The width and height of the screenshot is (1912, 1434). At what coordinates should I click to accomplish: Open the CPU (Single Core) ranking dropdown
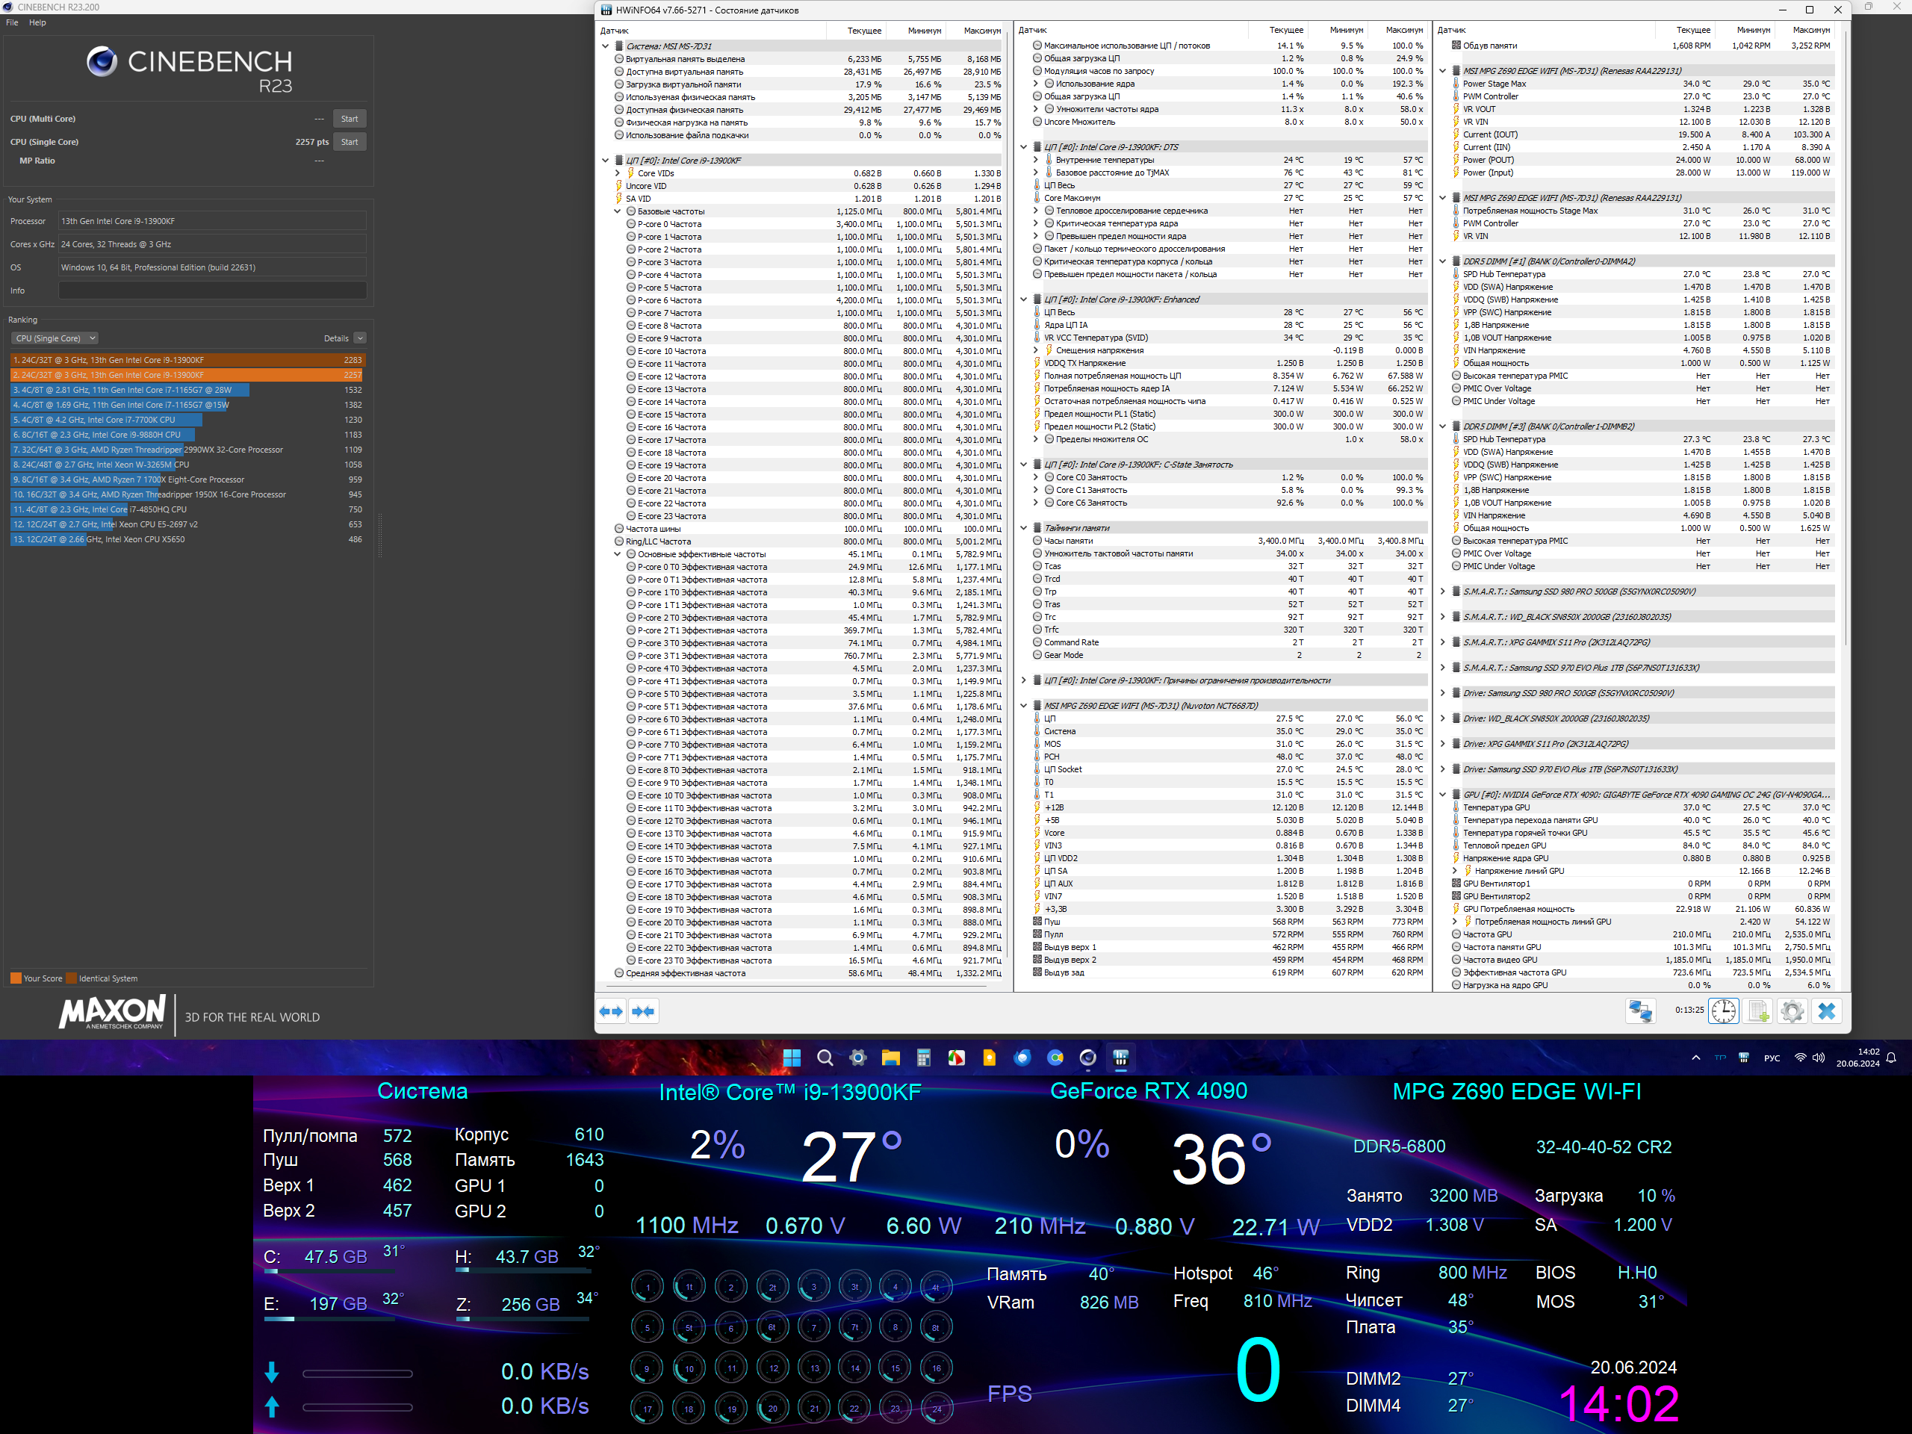tap(55, 338)
